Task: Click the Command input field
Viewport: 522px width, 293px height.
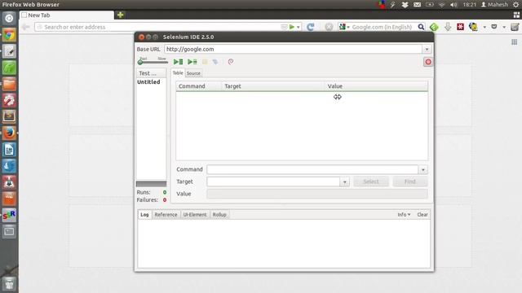Action: click(x=312, y=169)
